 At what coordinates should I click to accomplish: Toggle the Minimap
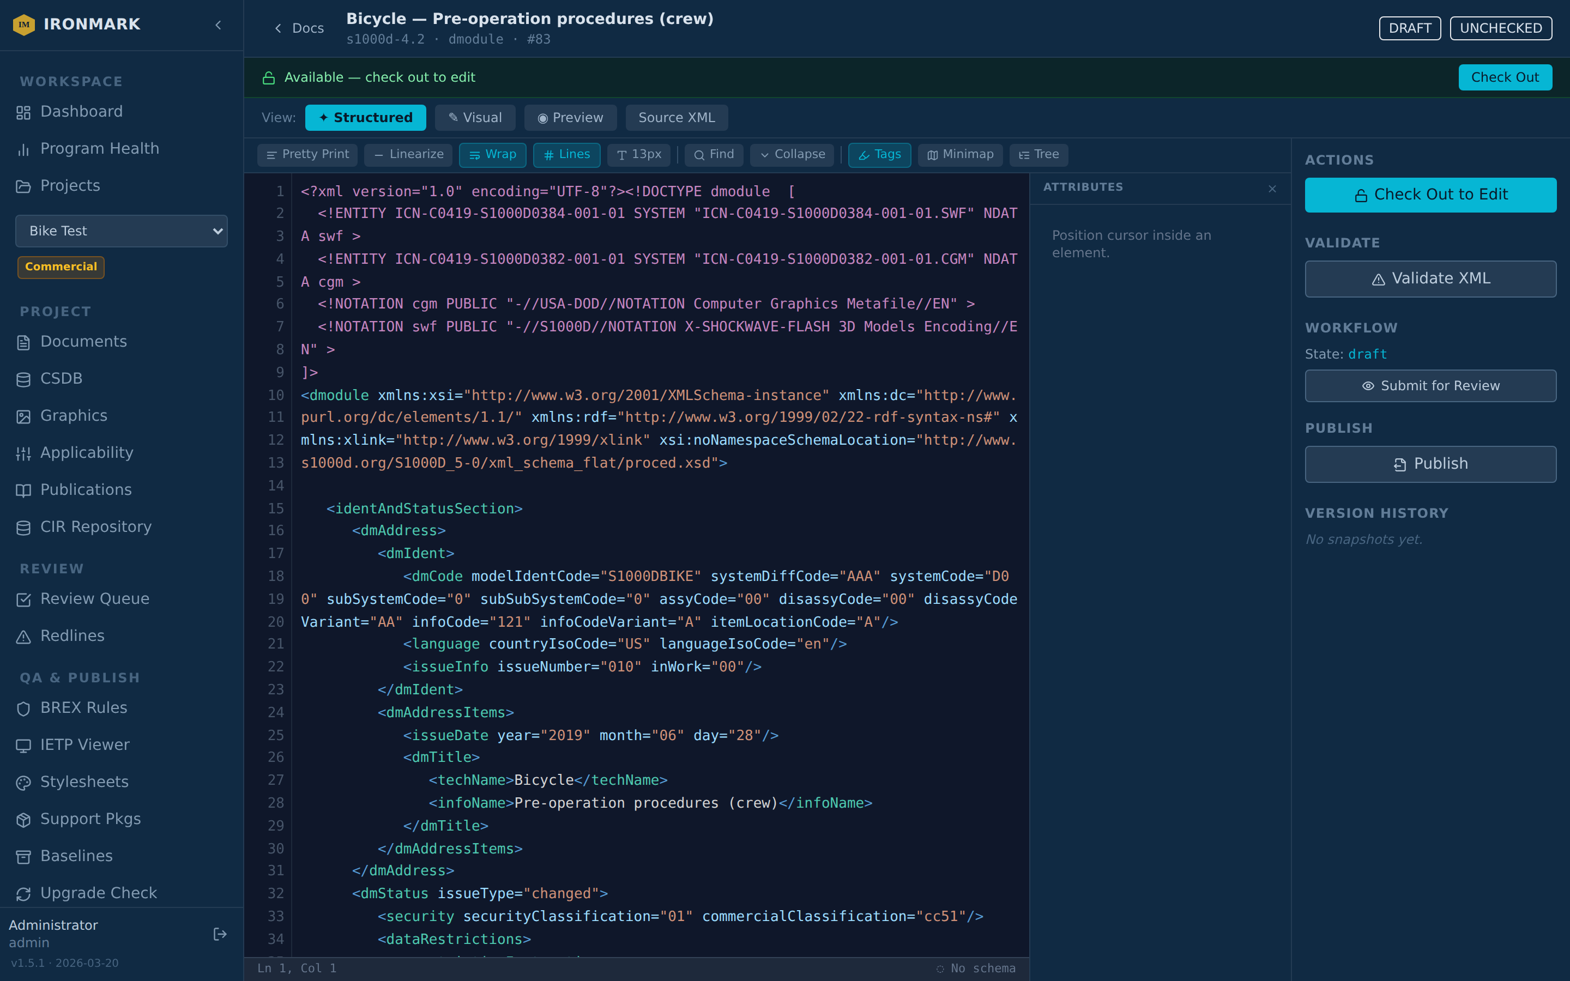(960, 154)
